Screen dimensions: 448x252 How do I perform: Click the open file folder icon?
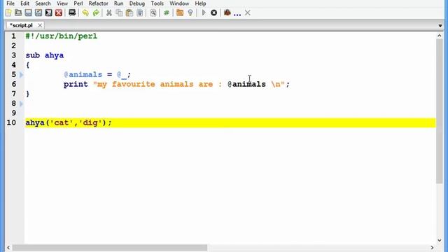click(18, 13)
